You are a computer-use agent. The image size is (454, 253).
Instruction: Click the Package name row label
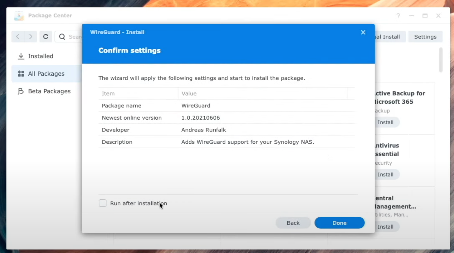122,106
